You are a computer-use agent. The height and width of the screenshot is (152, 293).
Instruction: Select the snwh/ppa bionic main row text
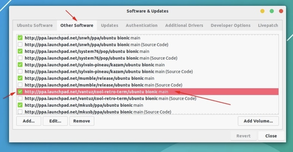(x=82, y=38)
